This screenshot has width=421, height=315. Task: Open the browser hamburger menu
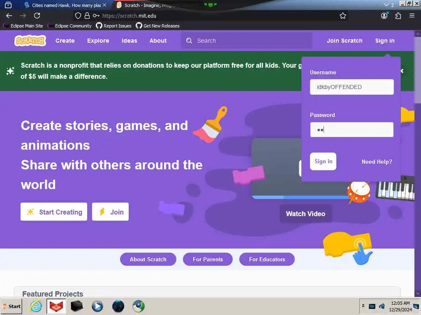point(412,16)
